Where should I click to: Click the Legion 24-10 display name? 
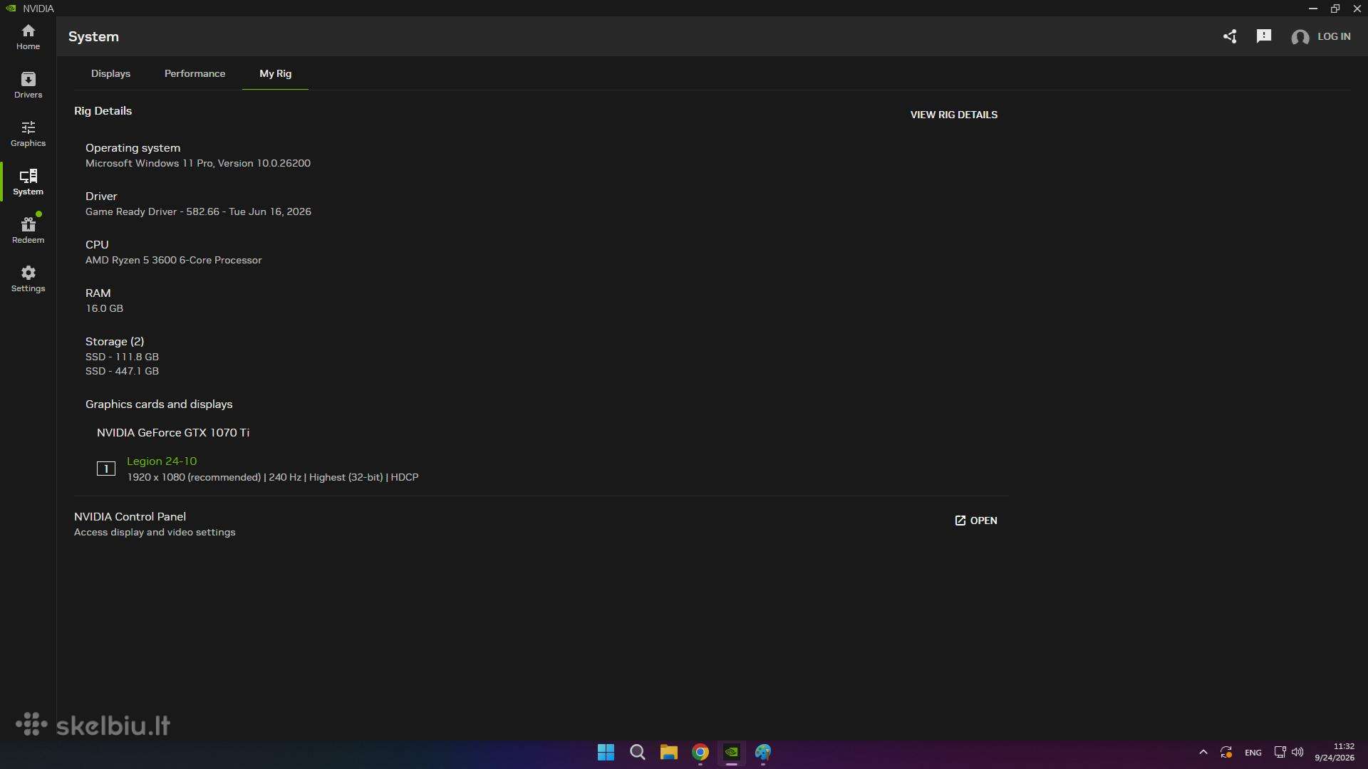point(162,461)
